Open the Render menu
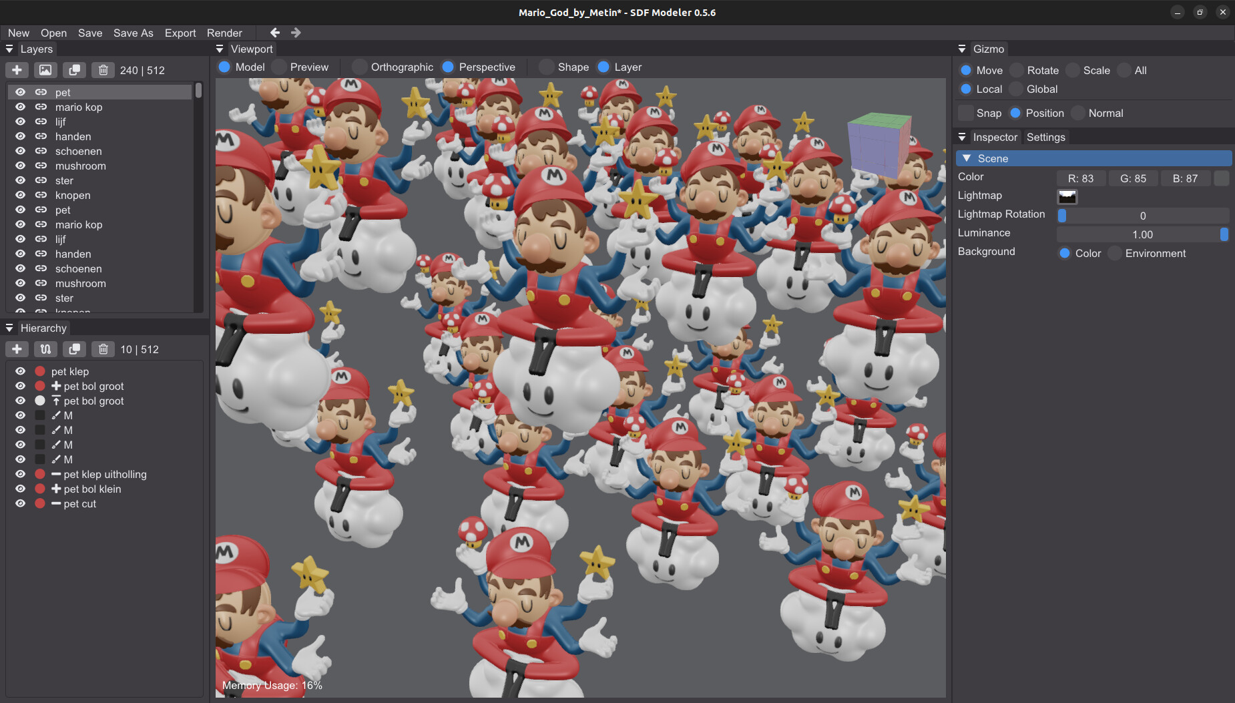 click(224, 33)
